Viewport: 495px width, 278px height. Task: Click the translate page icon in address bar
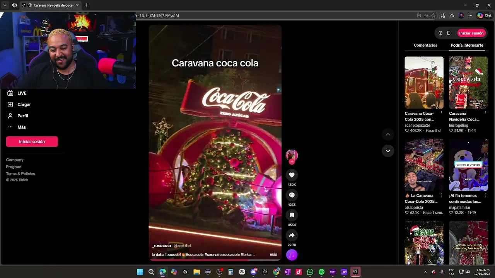coord(426,15)
